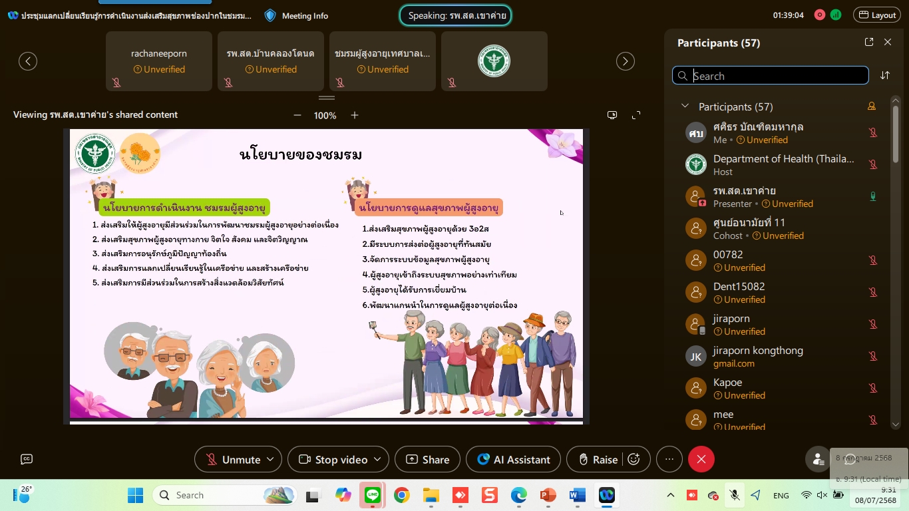
Task: Open the AI Assistant
Action: 513,460
